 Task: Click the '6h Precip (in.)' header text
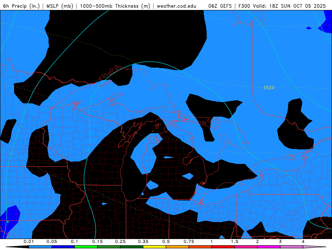tap(22, 6)
